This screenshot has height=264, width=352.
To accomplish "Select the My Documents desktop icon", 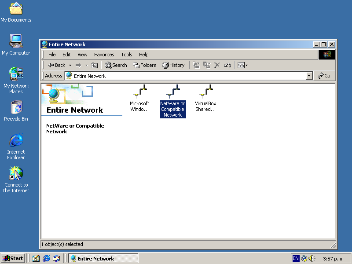I will click(x=16, y=12).
